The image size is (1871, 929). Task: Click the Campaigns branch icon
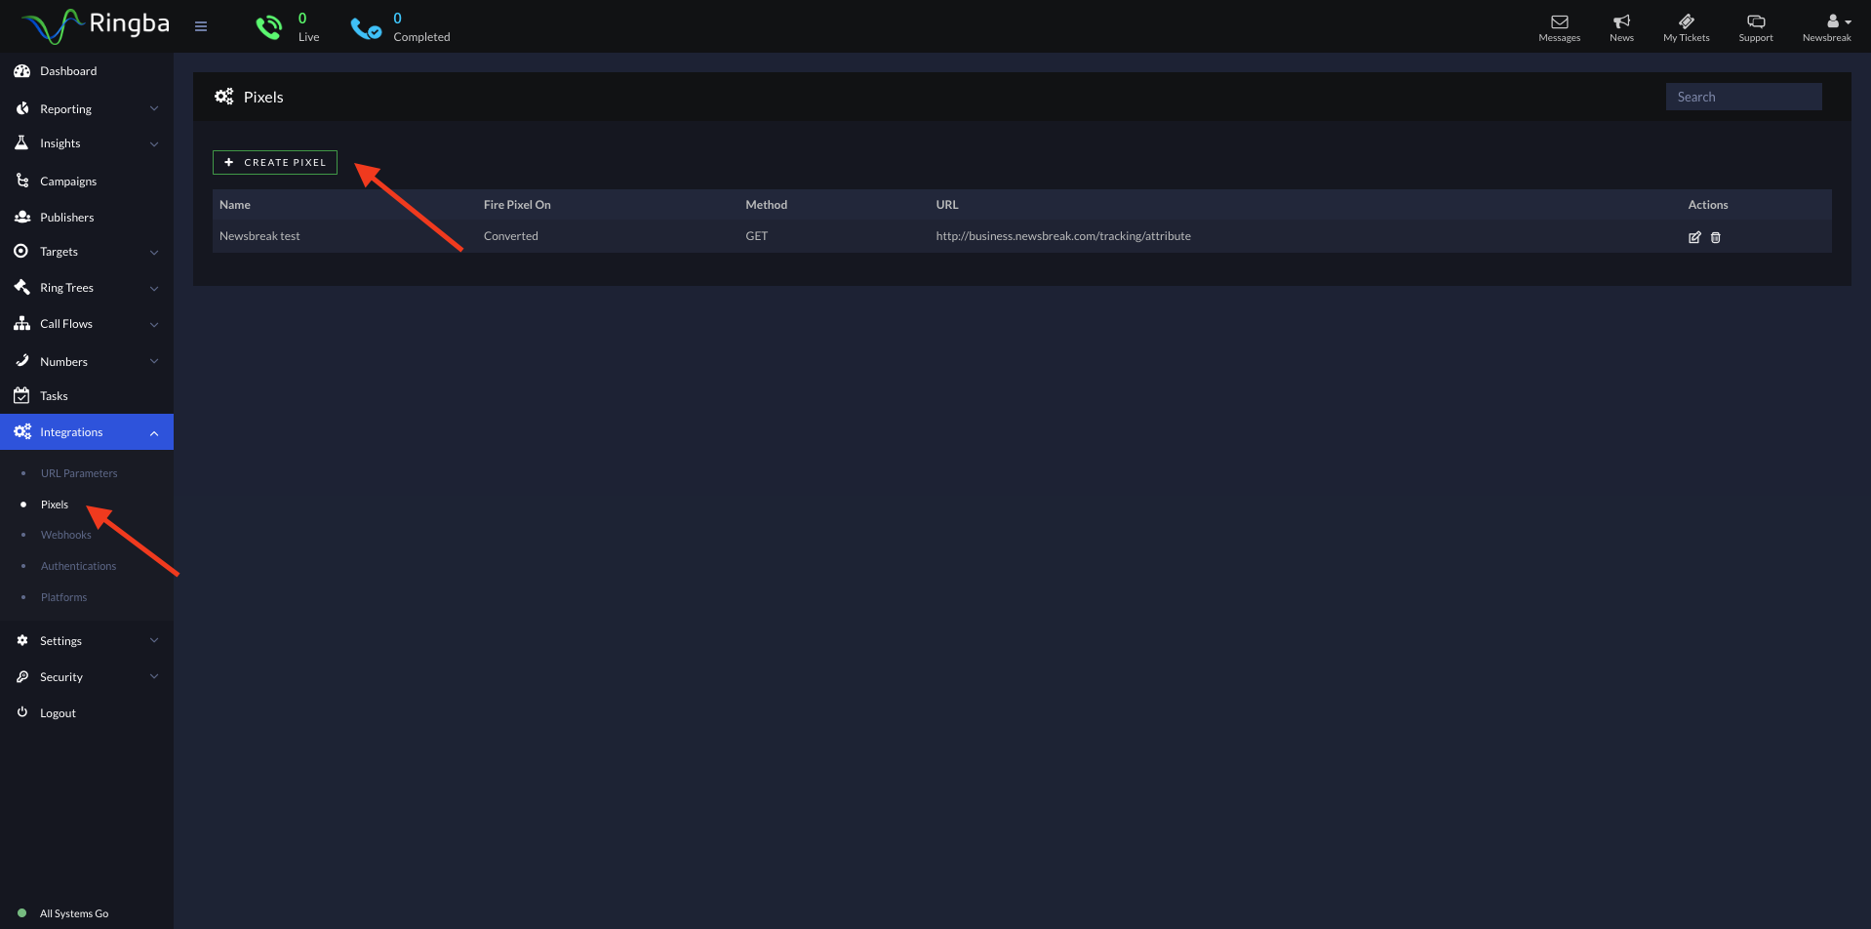click(21, 181)
